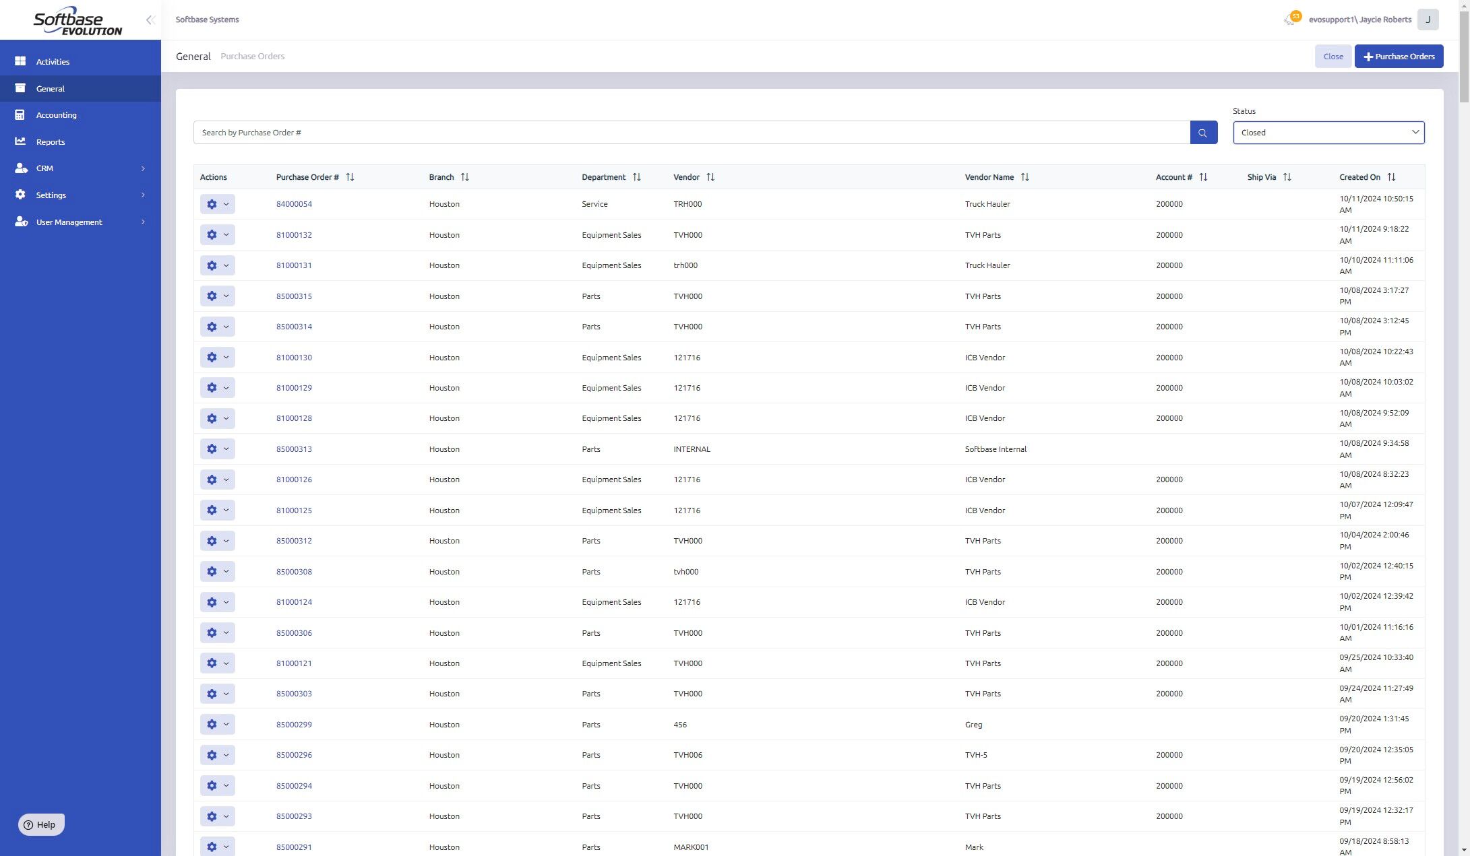Expand the Settings sidebar menu
Screen dimensions: 1470x856
80,195
